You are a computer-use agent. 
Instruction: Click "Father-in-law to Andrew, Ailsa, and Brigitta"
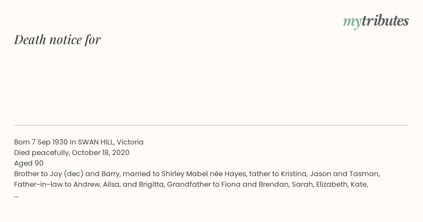tap(90, 185)
